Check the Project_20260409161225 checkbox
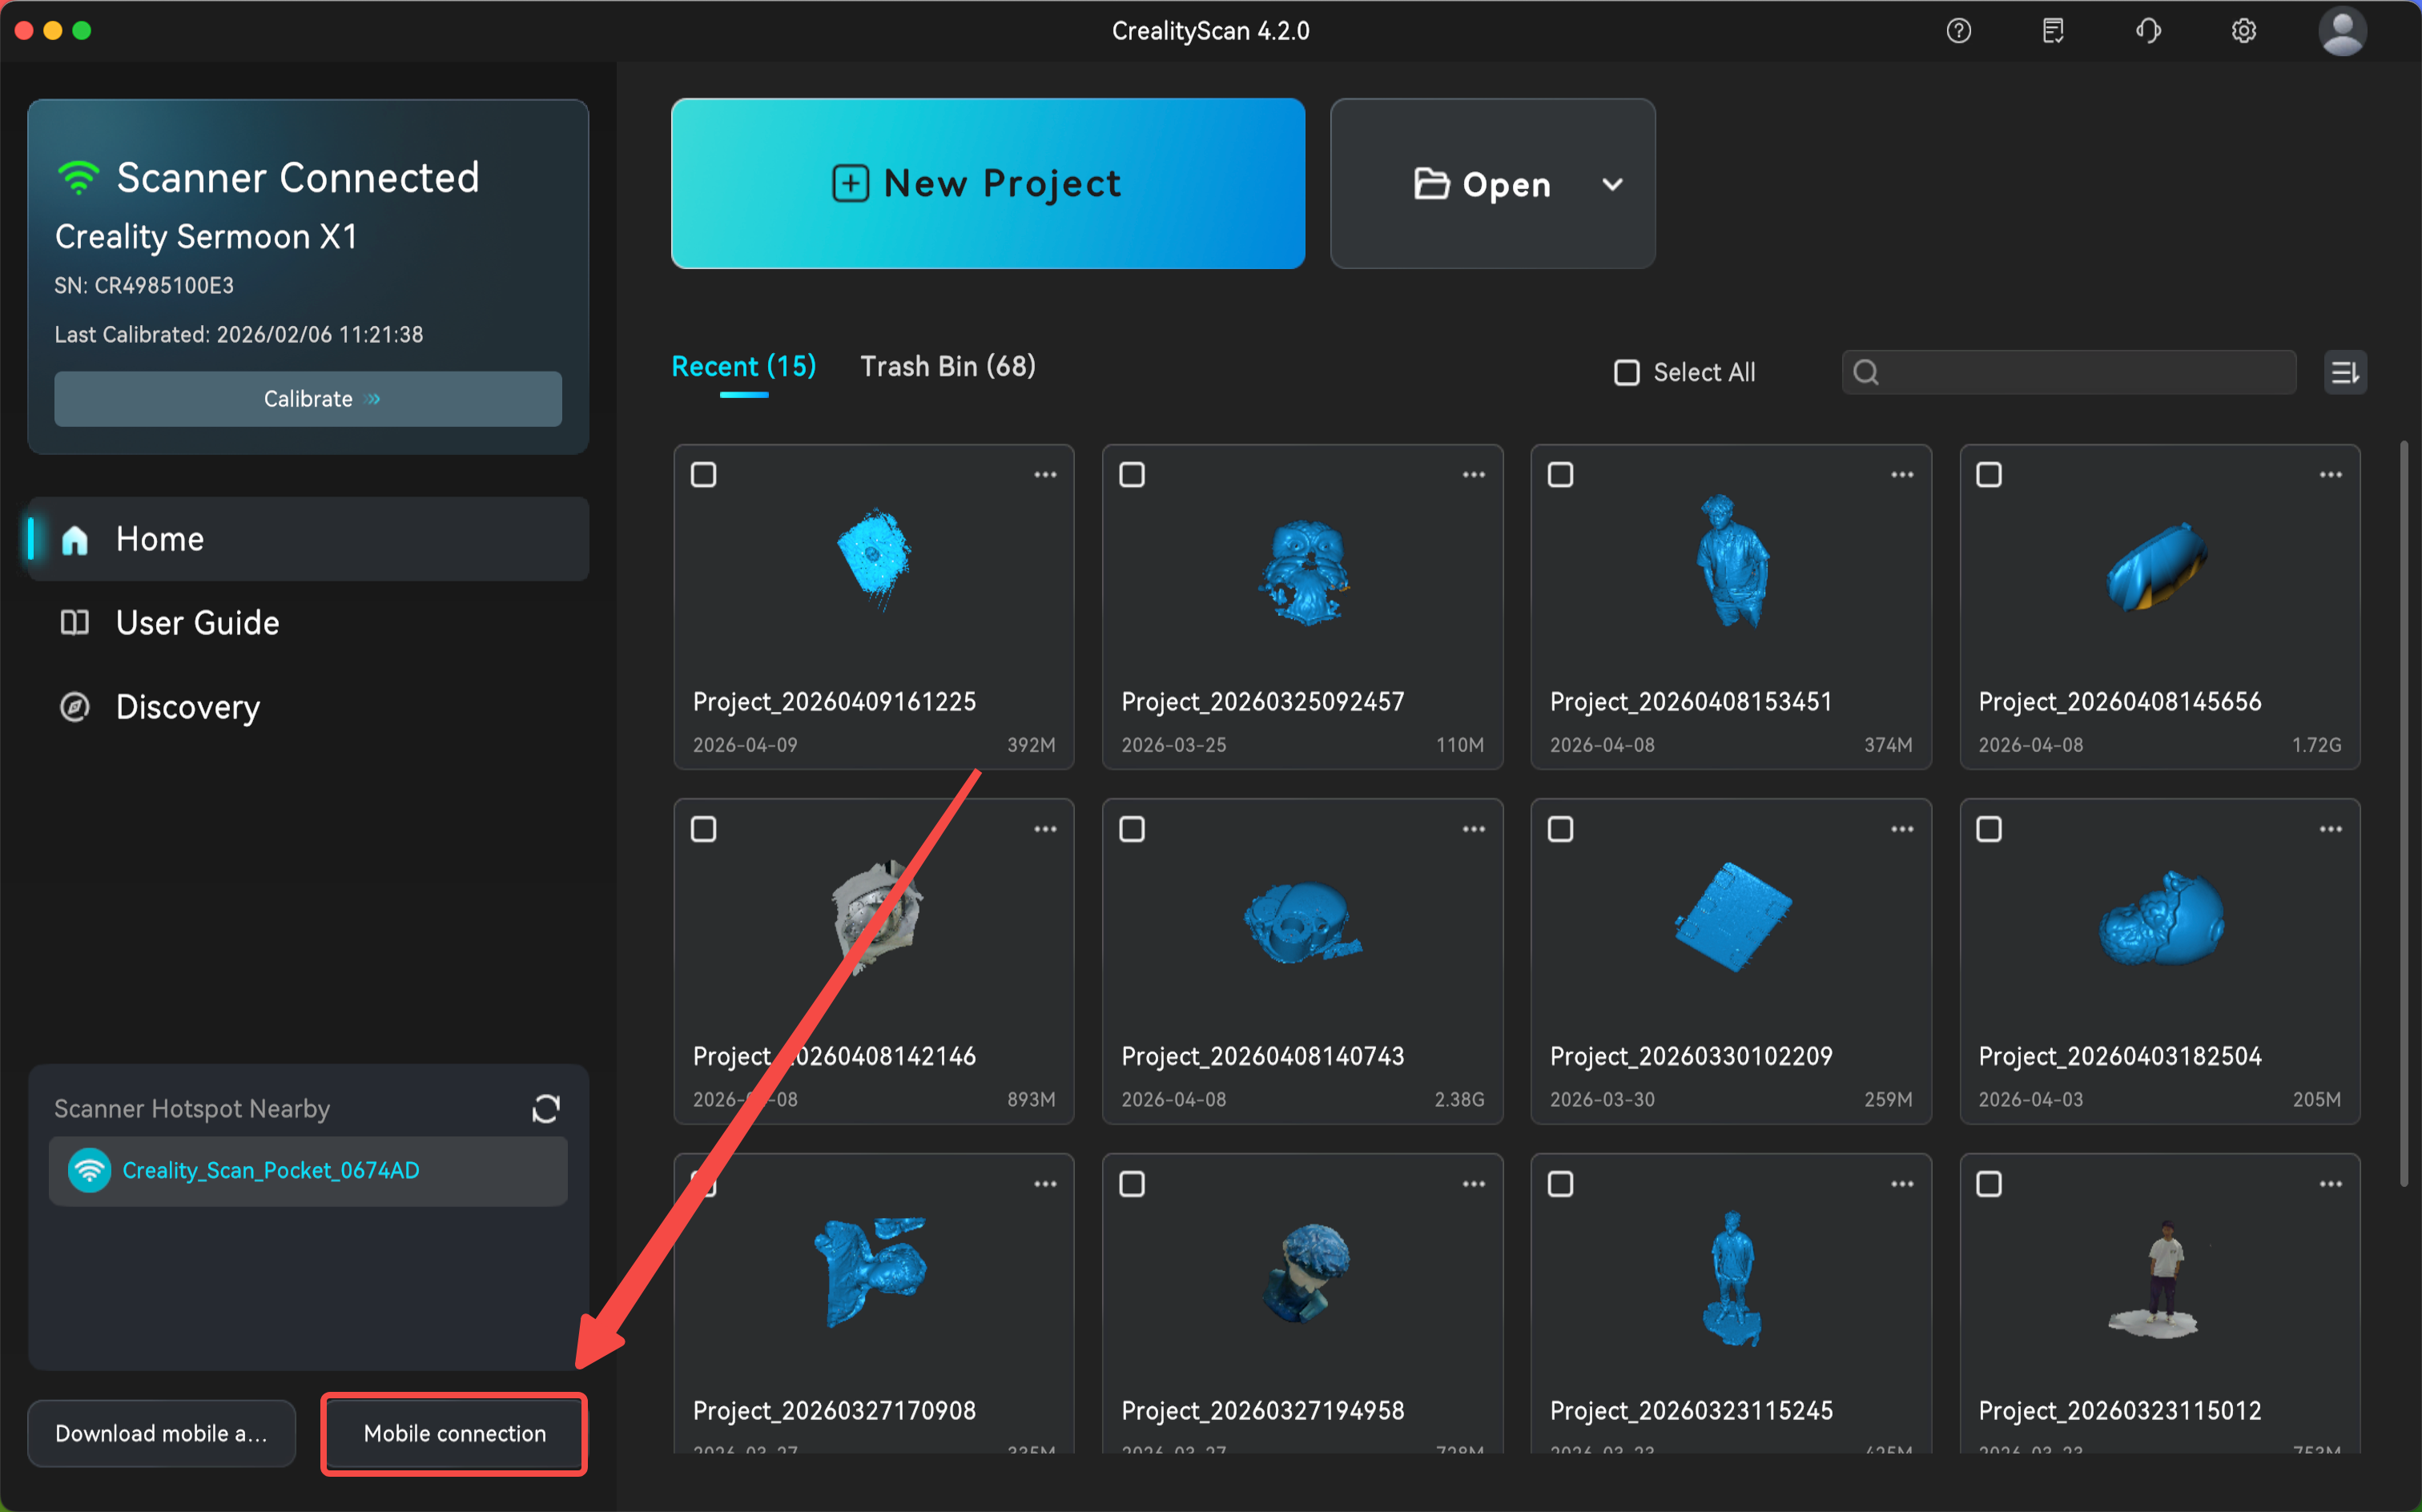The image size is (2422, 1512). (x=704, y=475)
